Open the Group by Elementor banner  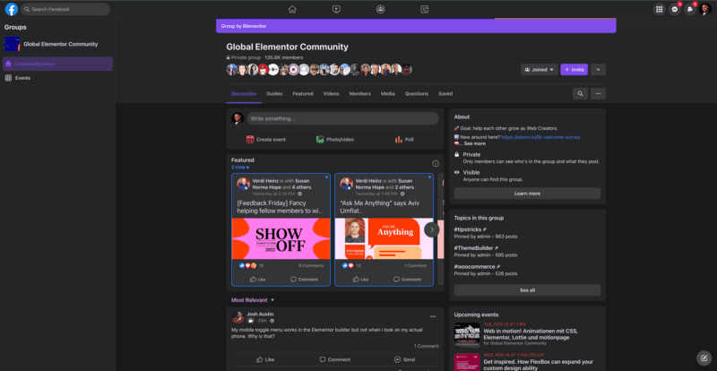(x=416, y=26)
